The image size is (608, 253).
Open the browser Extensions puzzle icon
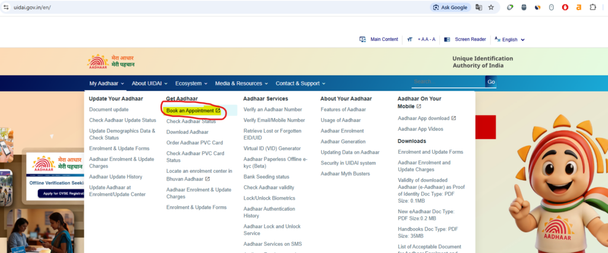[x=591, y=7]
